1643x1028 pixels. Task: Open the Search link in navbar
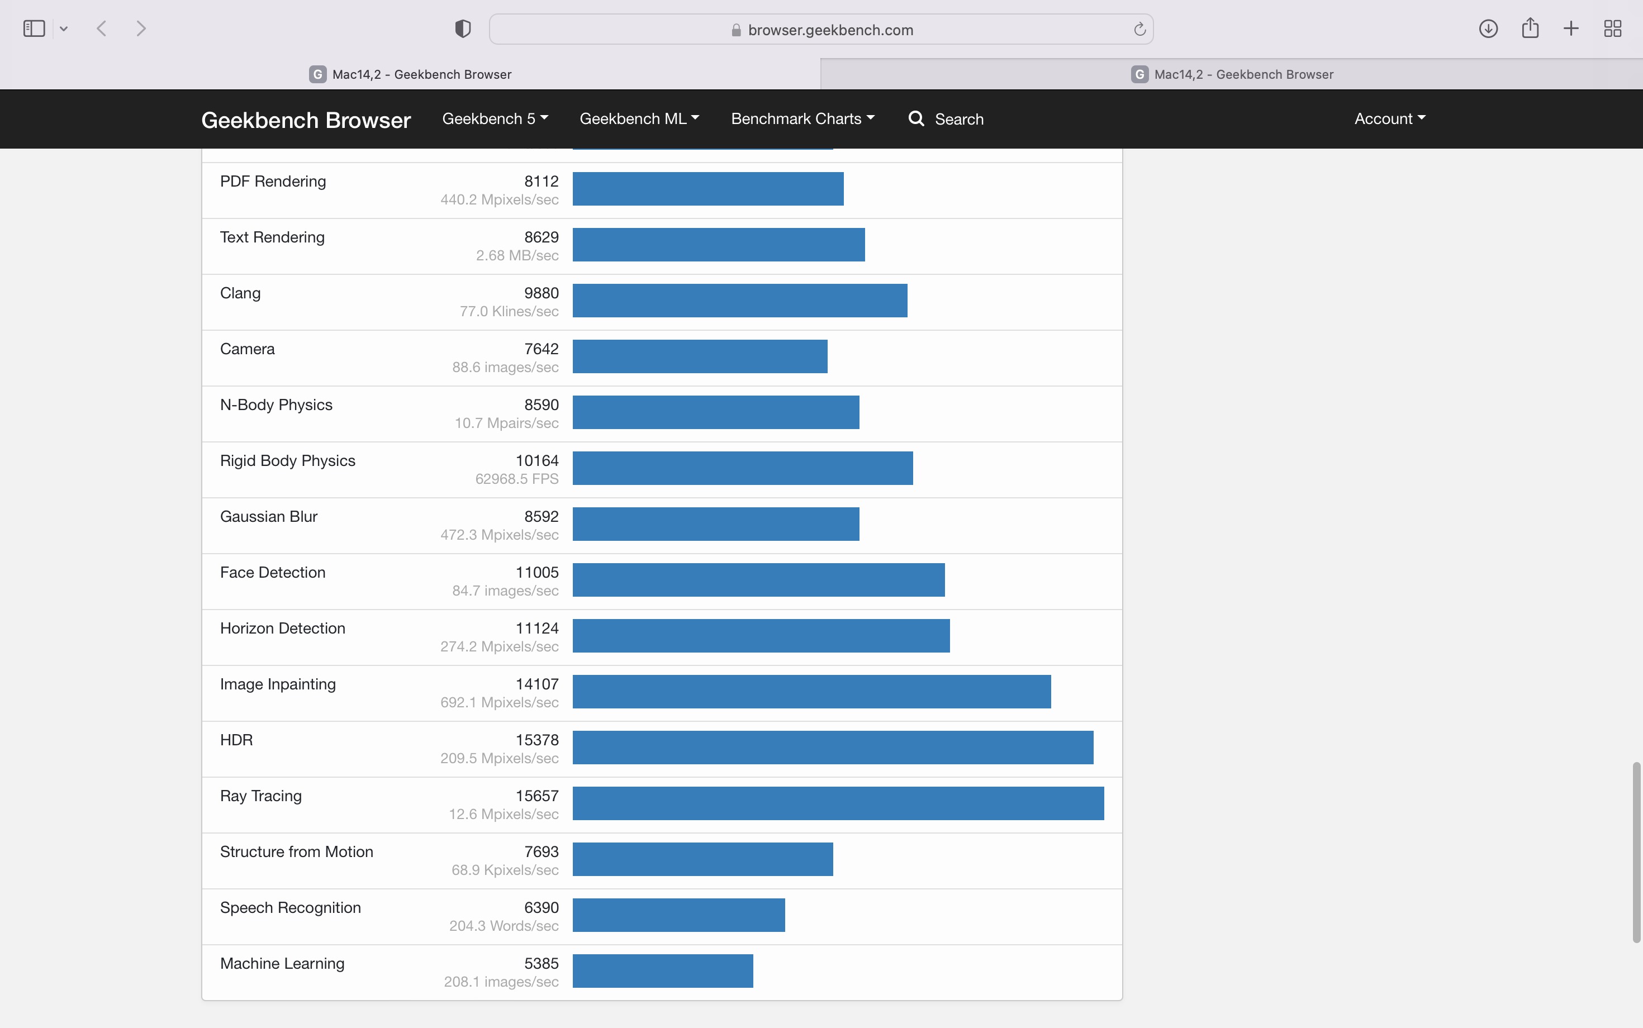959,120
